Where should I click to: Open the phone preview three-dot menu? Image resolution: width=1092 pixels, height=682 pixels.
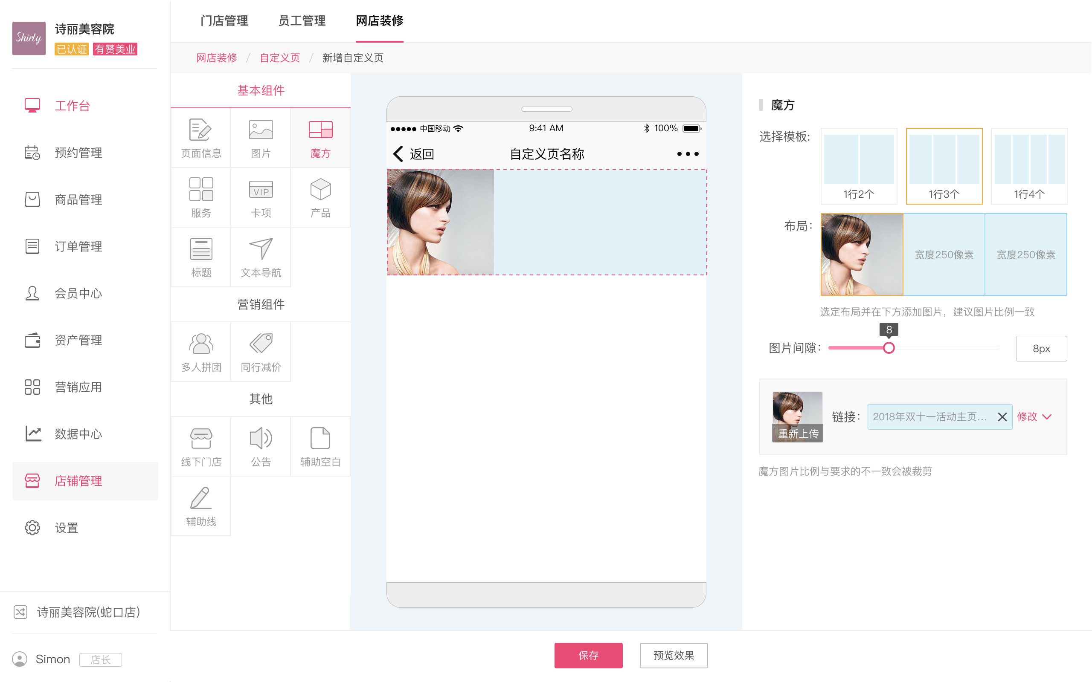[688, 154]
